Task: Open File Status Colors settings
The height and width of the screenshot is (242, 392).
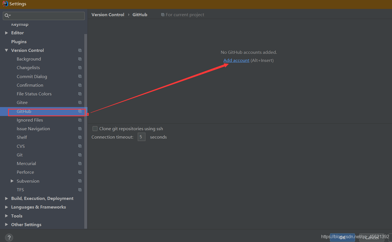Action: (34, 94)
